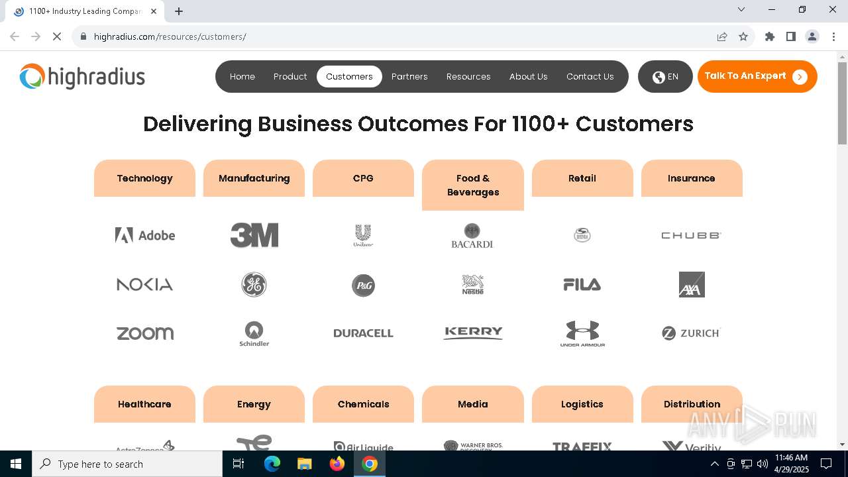Open File Explorer from taskbar
This screenshot has width=848, height=477.
click(305, 464)
